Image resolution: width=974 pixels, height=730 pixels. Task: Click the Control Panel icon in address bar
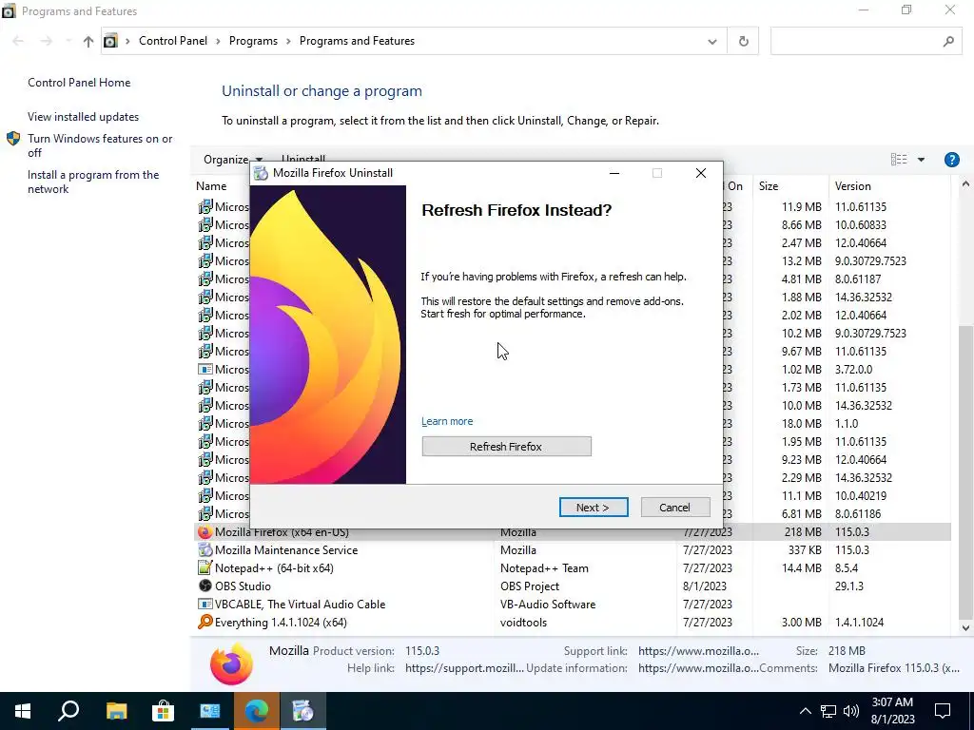pyautogui.click(x=110, y=41)
